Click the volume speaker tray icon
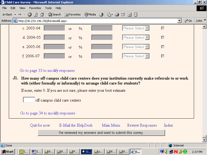 (x=166, y=152)
